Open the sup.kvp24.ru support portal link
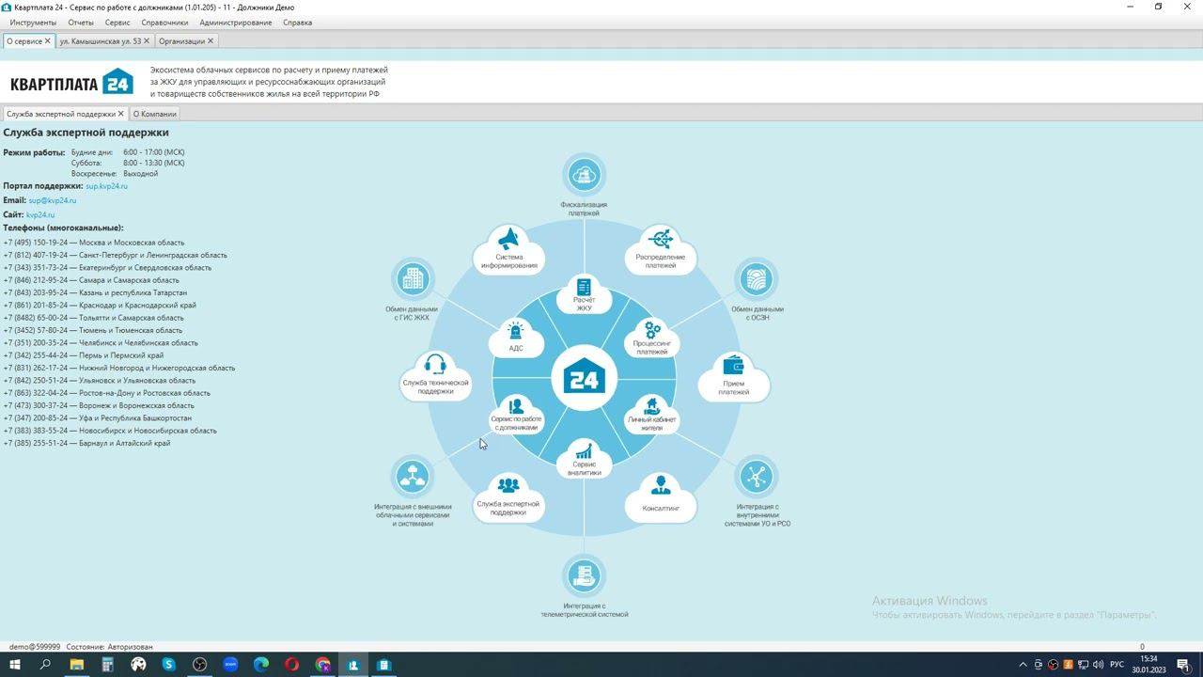This screenshot has height=677, width=1203. point(106,186)
